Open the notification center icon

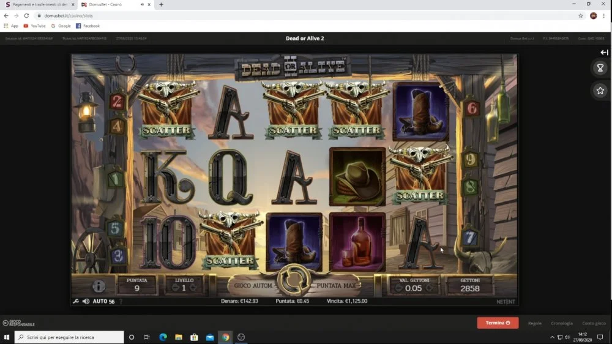coord(600,337)
